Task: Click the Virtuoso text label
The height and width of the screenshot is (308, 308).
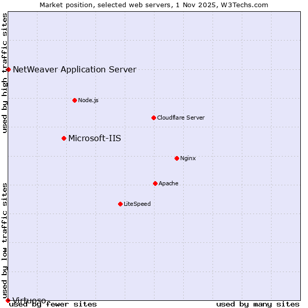Action: (29, 300)
